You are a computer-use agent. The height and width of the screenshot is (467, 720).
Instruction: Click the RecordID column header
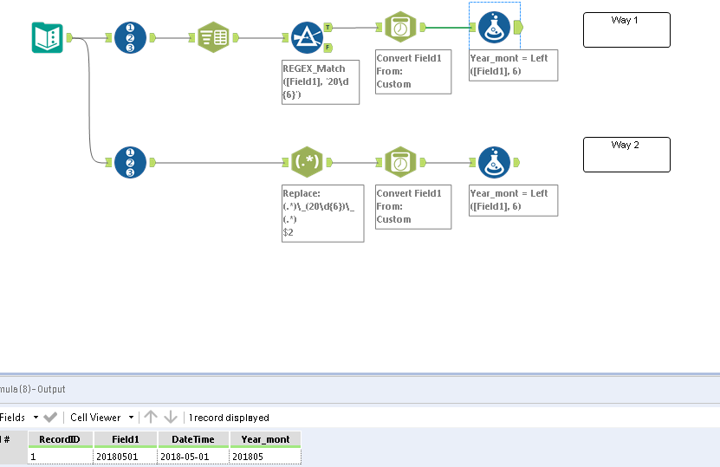point(60,439)
